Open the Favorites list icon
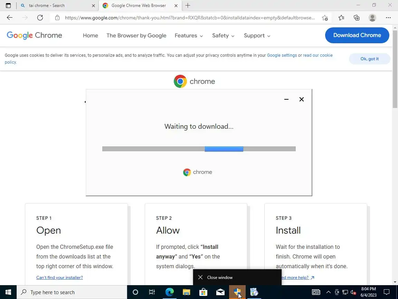This screenshot has width=398, height=299. point(341,18)
